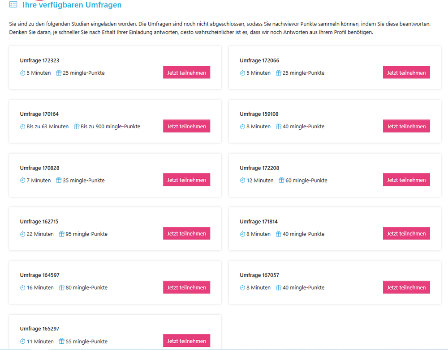
Task: Click the gift icon for Umfrage 162715
Action: coord(61,234)
